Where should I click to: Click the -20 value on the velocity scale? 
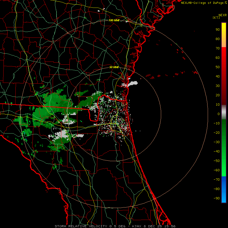tap(217, 133)
